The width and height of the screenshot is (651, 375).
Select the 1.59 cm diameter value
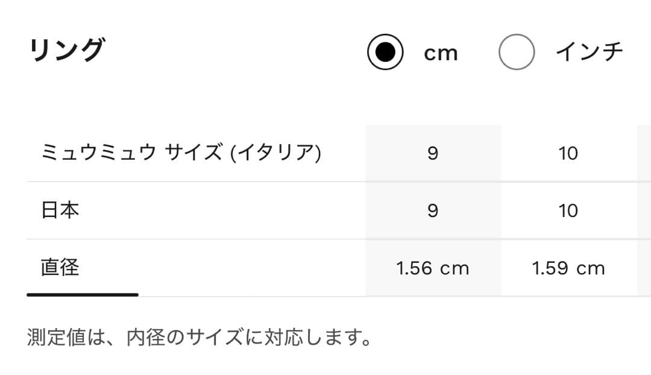(x=568, y=268)
